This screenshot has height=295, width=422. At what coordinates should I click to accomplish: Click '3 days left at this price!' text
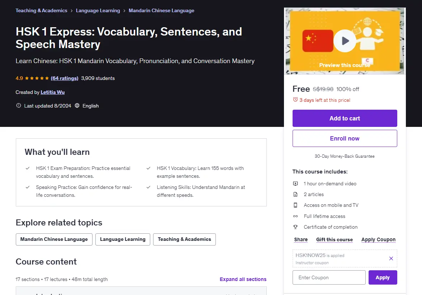pos(325,100)
